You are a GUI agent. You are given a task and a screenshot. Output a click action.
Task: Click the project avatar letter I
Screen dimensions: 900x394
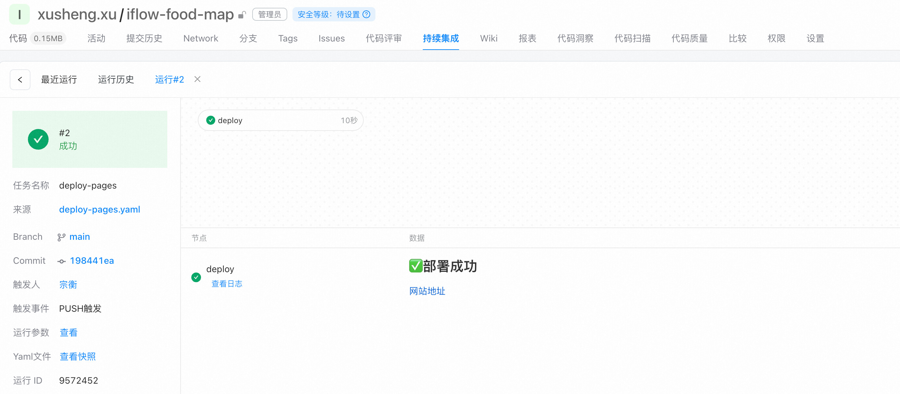point(19,14)
